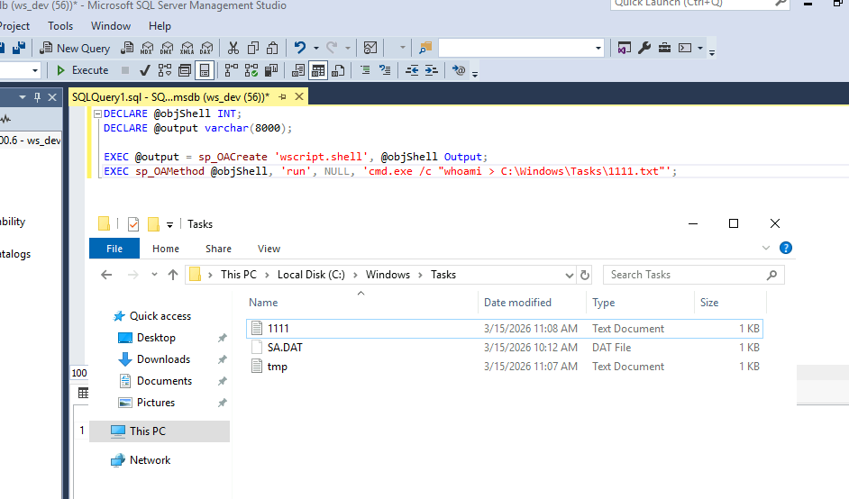Sort by Date modified column
849x499 pixels.
click(532, 303)
